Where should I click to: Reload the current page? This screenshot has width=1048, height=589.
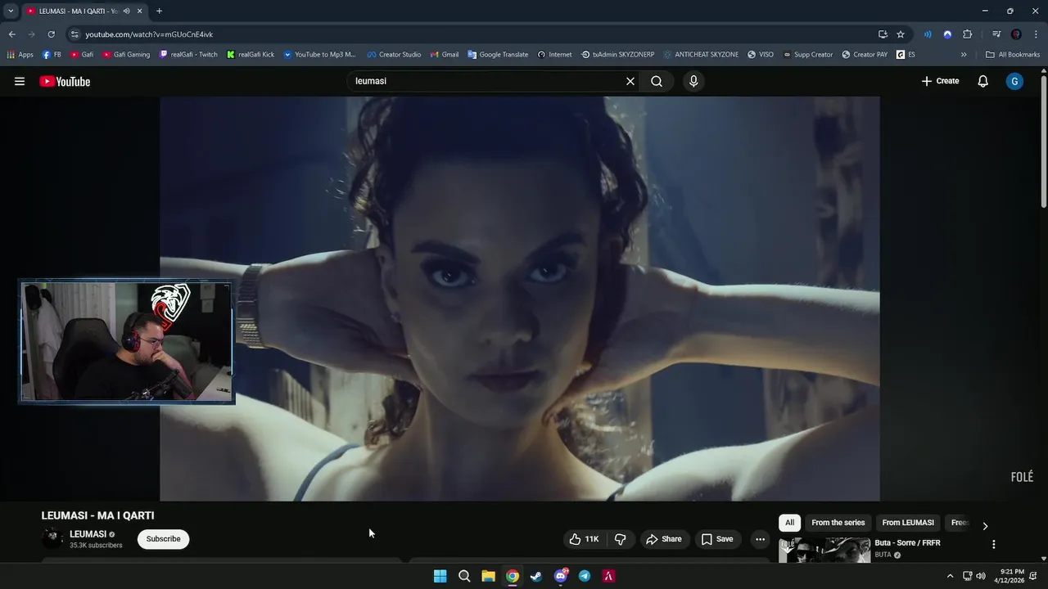pyautogui.click(x=51, y=34)
